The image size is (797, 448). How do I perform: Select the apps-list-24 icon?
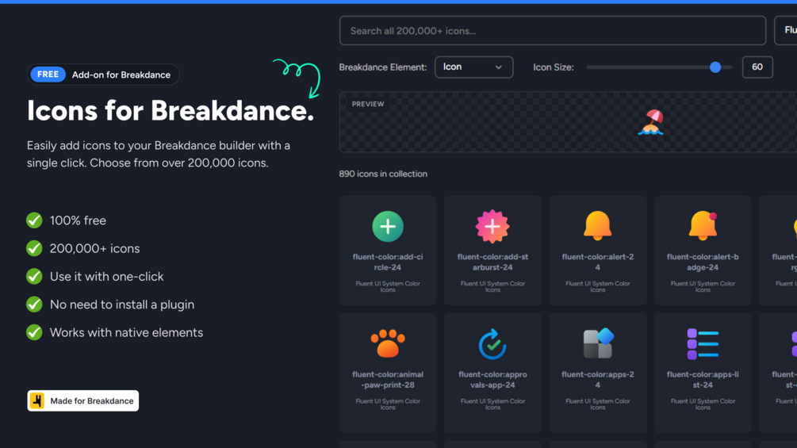pyautogui.click(x=703, y=344)
